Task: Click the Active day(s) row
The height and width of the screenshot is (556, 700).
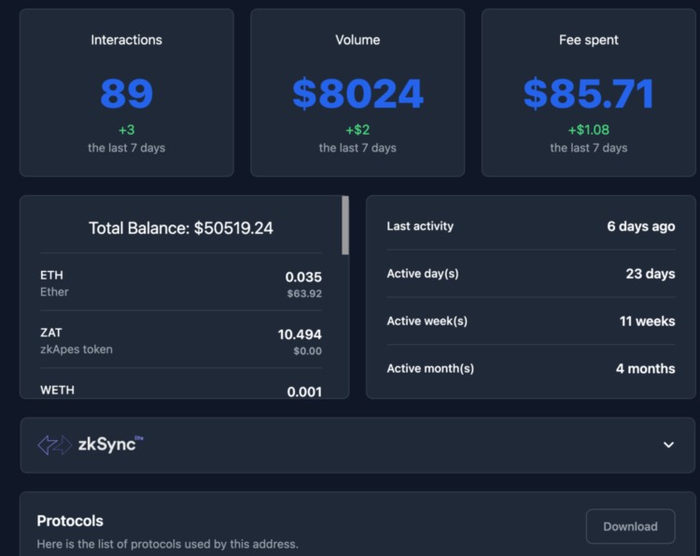Action: 530,274
